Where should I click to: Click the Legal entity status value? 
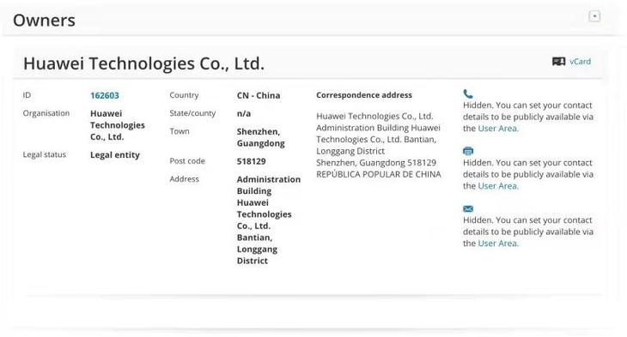point(115,155)
